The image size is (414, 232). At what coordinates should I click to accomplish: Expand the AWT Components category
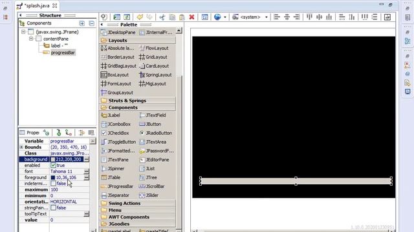138,217
